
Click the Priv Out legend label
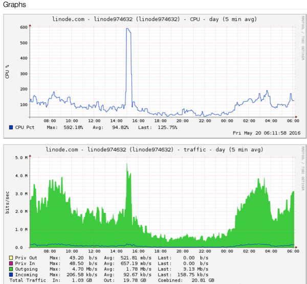26,258
